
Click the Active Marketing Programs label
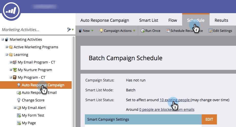point(36,47)
